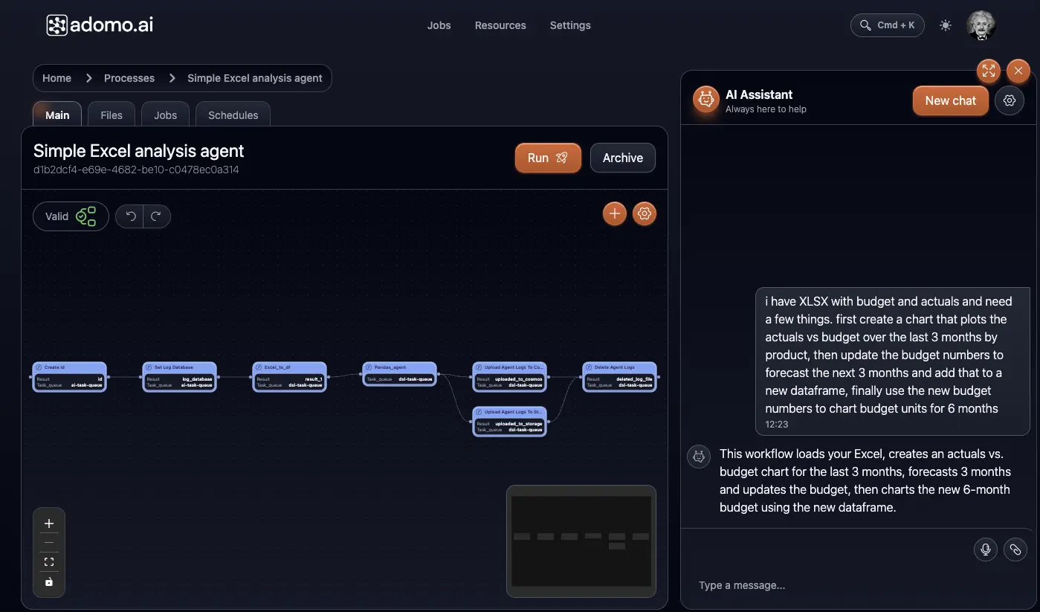Open the workflow settings gear
Image resolution: width=1040 pixels, height=612 pixels.
[x=644, y=213]
